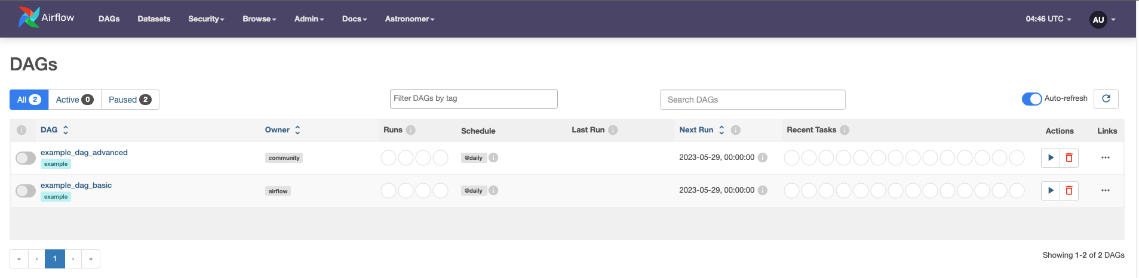Unpause example_dag_advanced with its toggle switch

tap(26, 157)
